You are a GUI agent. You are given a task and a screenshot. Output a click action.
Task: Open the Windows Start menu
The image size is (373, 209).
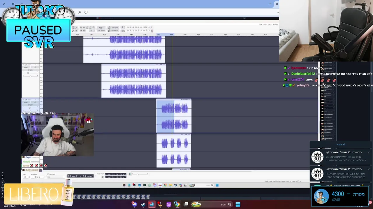pos(238,204)
